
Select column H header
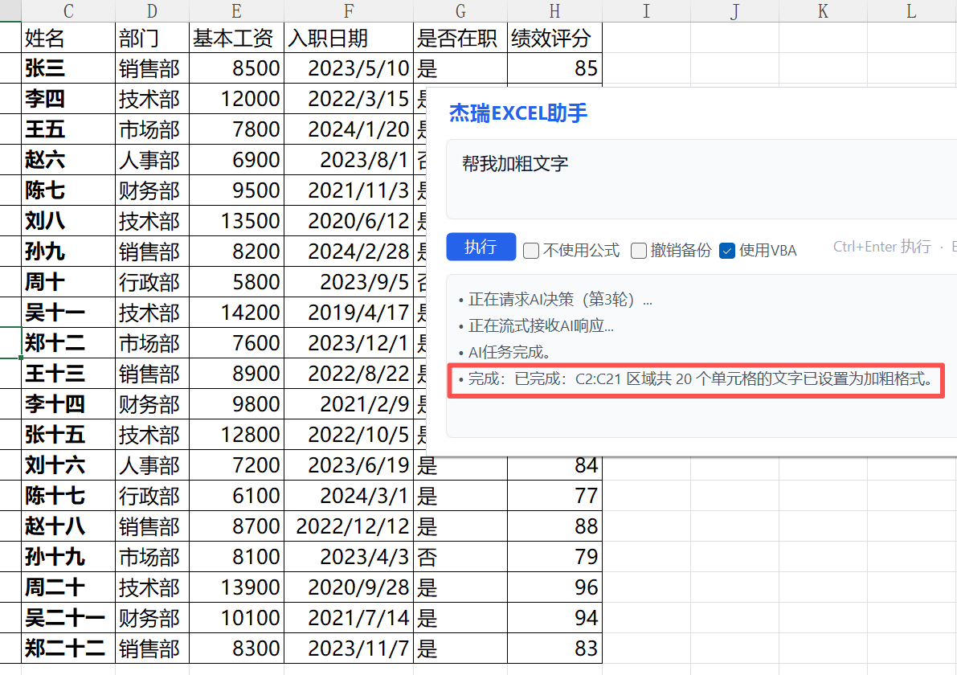tap(554, 10)
